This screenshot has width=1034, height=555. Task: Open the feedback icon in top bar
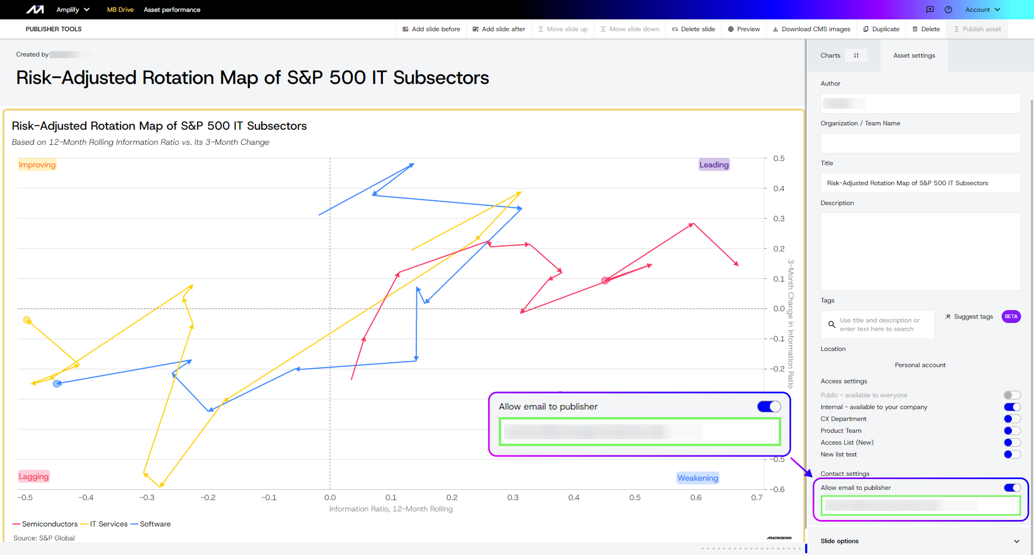click(x=930, y=10)
